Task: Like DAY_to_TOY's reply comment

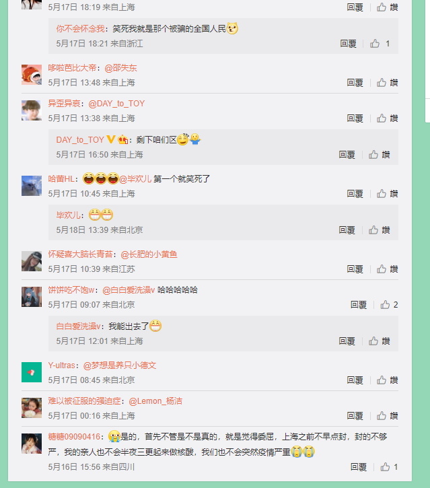Action: coord(379,155)
